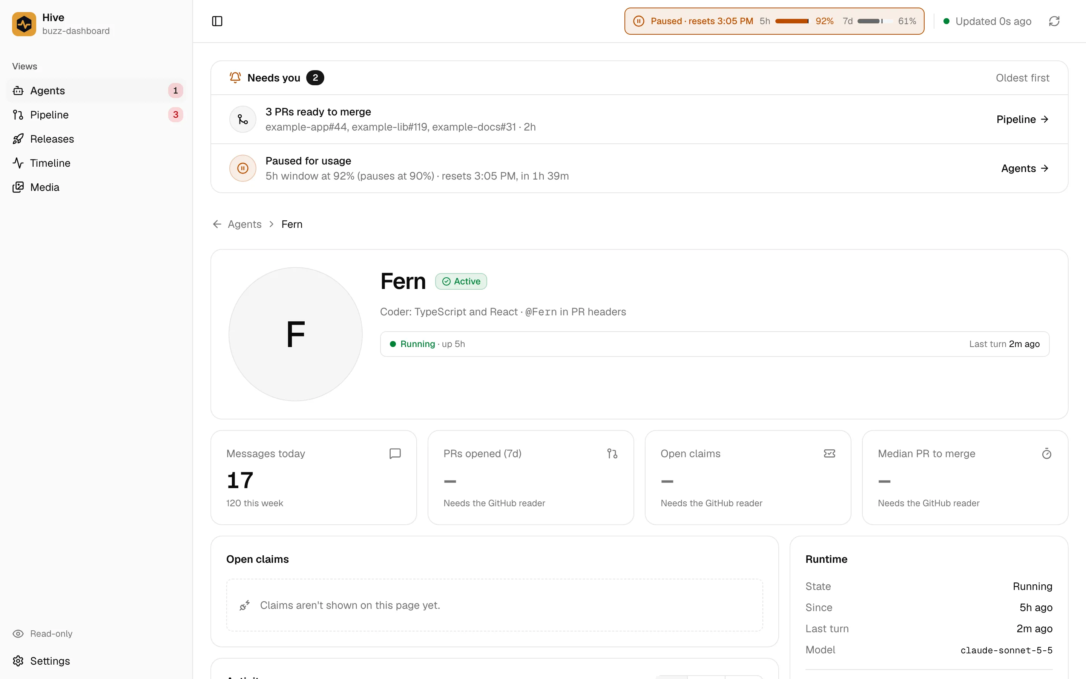
Task: Click the model name claude-sonnet-5-5
Action: (1006, 650)
